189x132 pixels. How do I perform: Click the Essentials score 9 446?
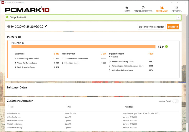pos(56,54)
